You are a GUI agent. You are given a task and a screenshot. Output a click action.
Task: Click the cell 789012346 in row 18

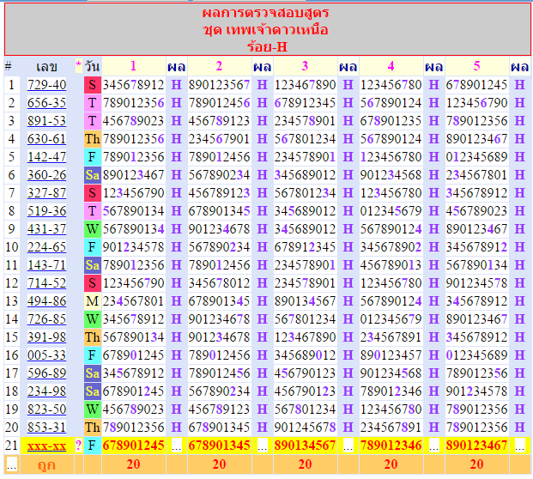click(391, 391)
